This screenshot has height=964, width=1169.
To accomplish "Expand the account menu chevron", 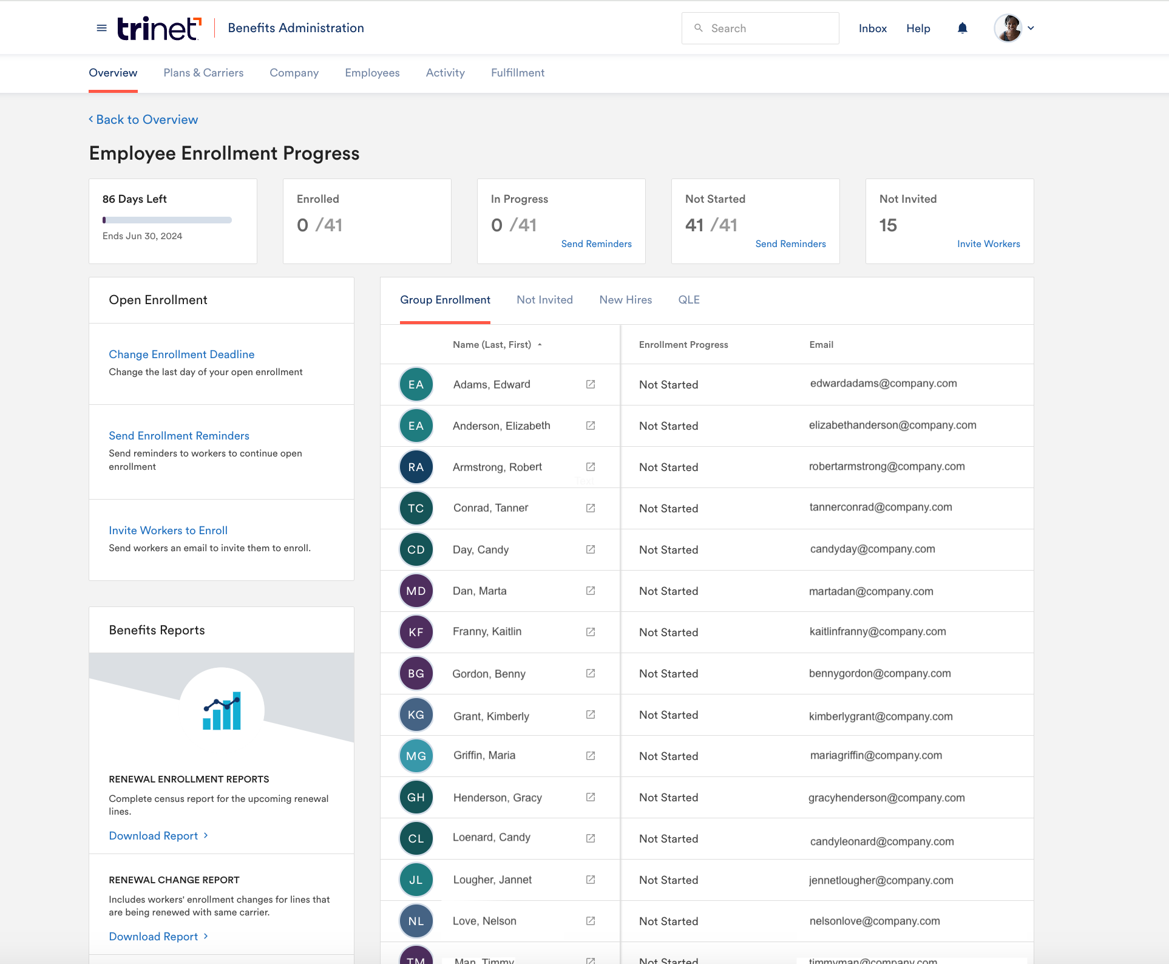I will coord(1031,28).
